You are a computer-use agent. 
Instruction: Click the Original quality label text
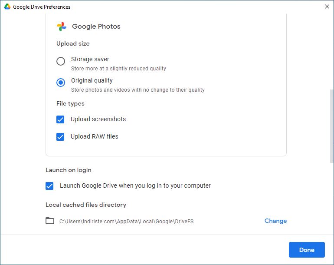point(92,80)
